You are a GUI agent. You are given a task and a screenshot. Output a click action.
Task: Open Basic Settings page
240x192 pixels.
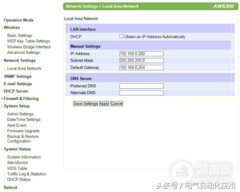pos(20,35)
